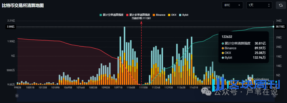Click the 当前价格:111381 label
Viewport: 287px width, 103px height.
click(x=141, y=18)
